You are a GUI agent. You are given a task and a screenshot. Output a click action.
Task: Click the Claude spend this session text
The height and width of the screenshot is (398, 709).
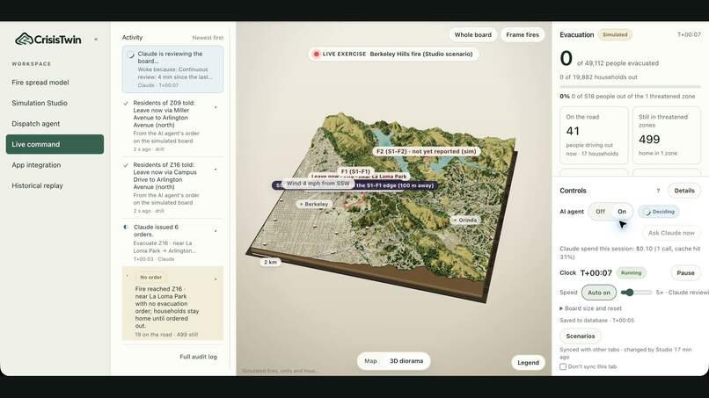tap(629, 252)
